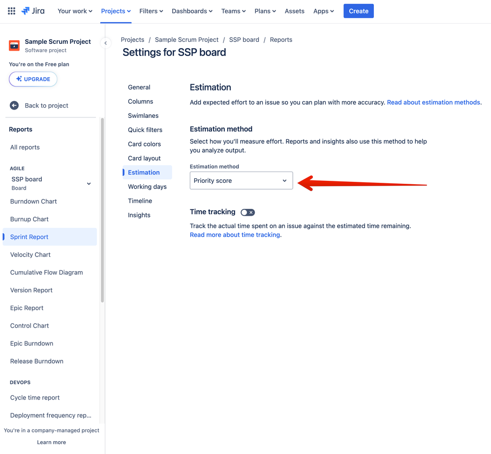Open All reports in the sidebar
491x454 pixels.
[25, 147]
